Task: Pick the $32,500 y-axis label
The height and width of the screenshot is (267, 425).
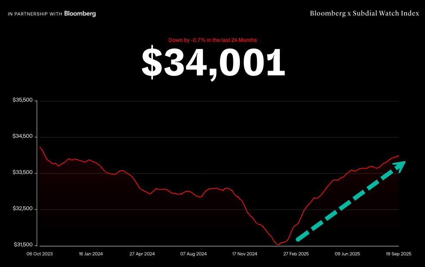Action: pyautogui.click(x=23, y=209)
